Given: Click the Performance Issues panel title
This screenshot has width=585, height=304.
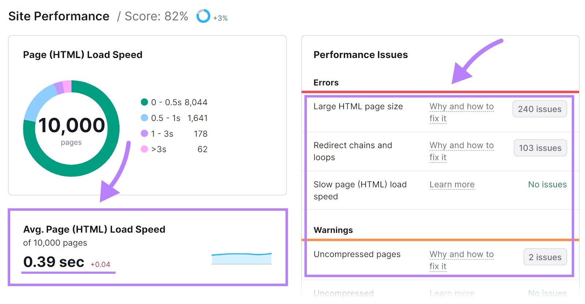Looking at the screenshot, I should (x=361, y=55).
